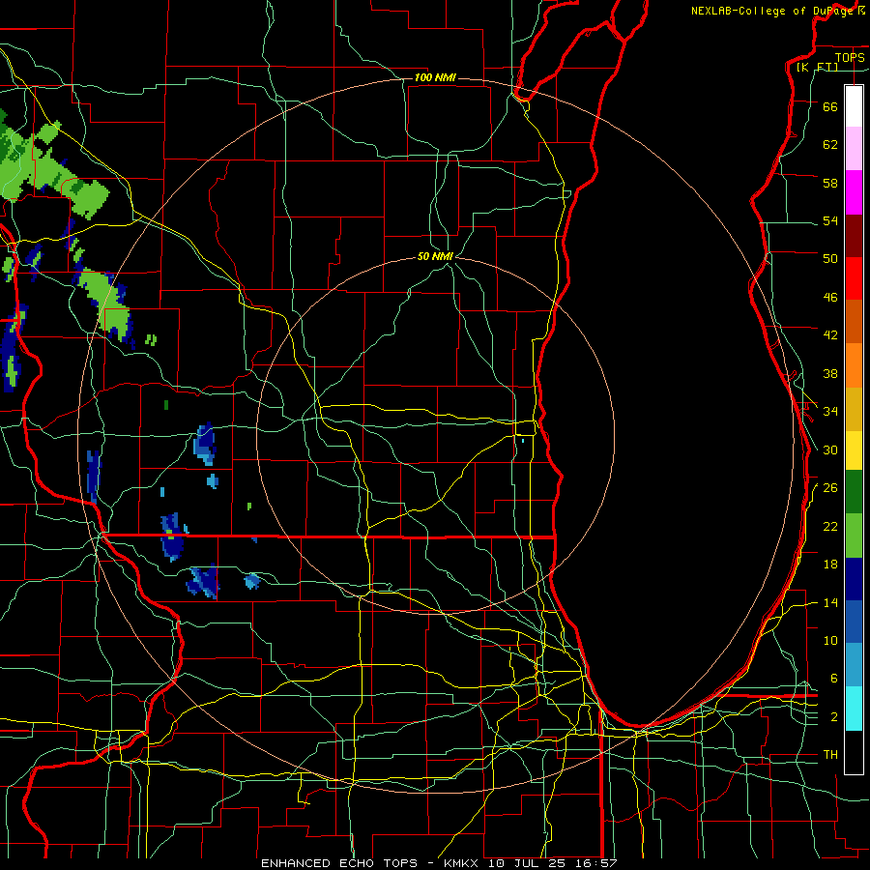Image resolution: width=870 pixels, height=870 pixels.
Task: Click the "KMKX" radar site identifier
Action: point(463,863)
